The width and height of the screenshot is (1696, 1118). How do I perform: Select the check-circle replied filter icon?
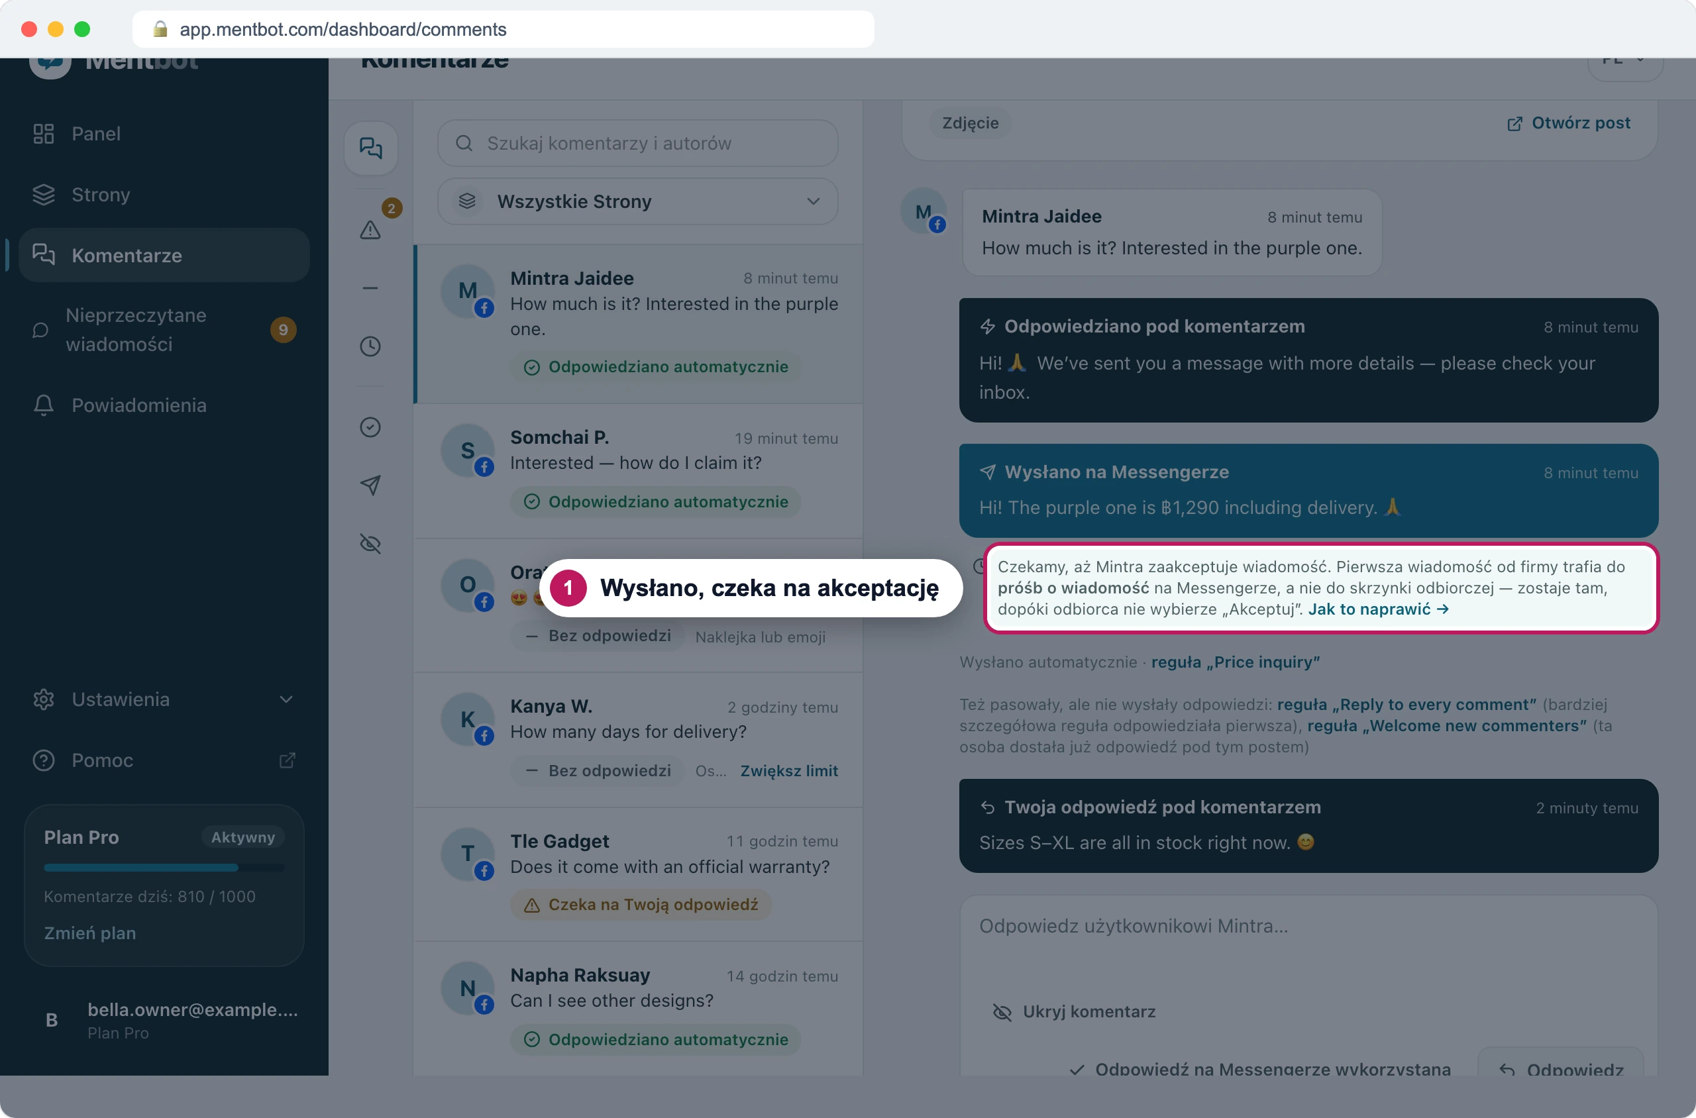[x=370, y=427]
